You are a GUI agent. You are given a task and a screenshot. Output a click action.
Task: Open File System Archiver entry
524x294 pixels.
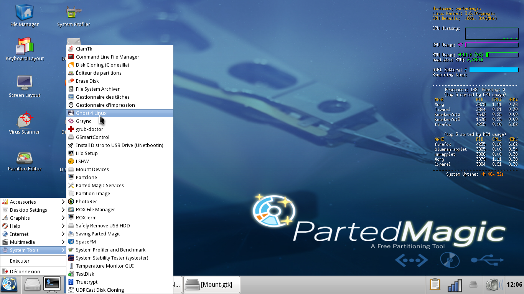coord(120,89)
